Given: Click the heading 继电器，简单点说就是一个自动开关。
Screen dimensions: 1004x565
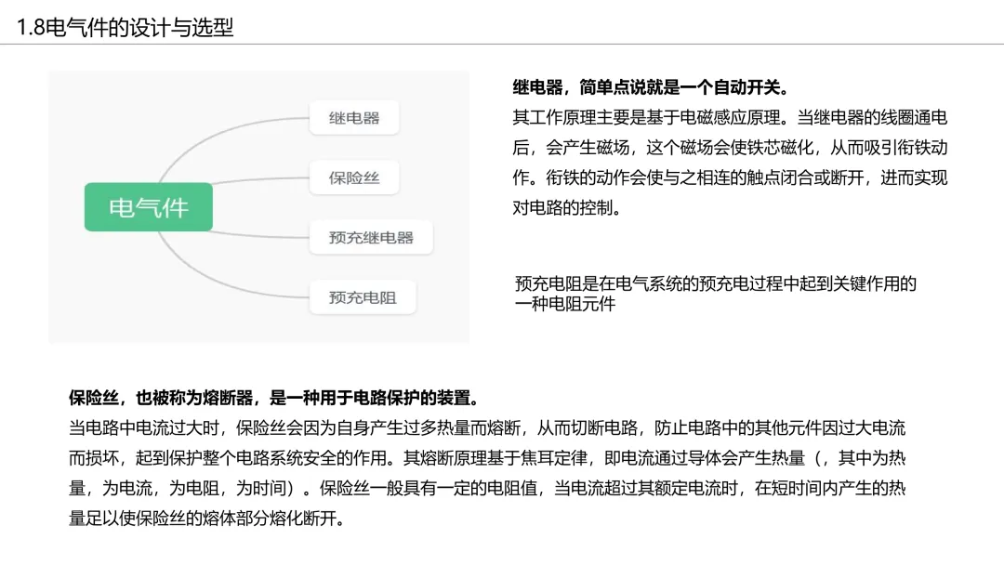Looking at the screenshot, I should coord(651,87).
